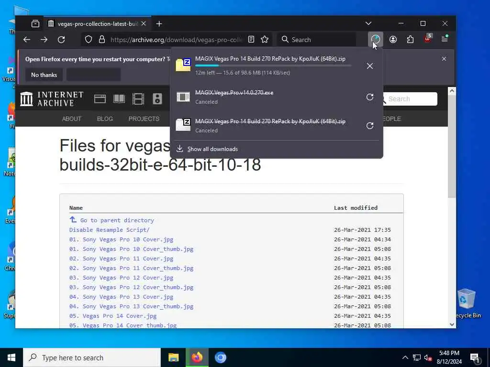
Task: Open site security padlock info
Action: click(102, 40)
